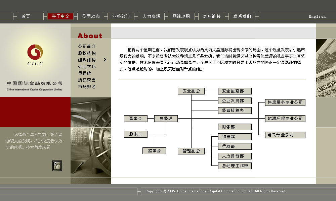The width and height of the screenshot is (336, 201).
Task: Click the 安全监察部 department box
Action: click(x=235, y=91)
